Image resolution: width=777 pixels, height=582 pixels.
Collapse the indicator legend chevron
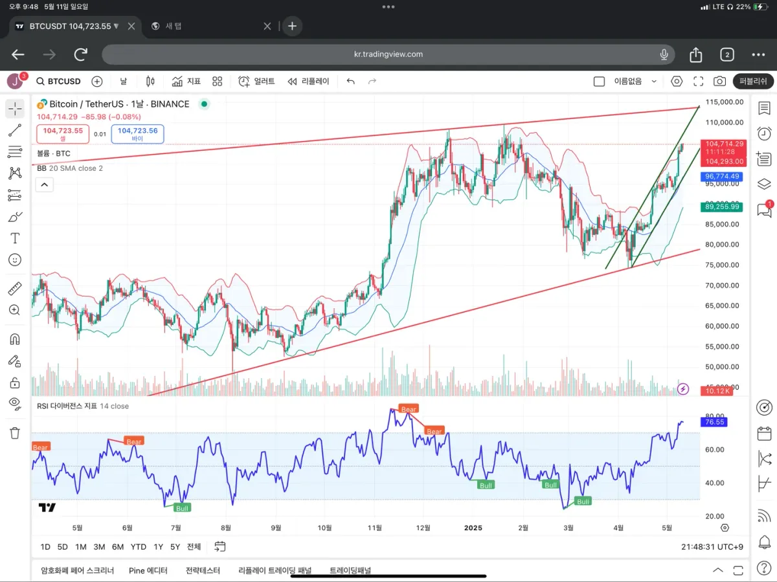(44, 185)
